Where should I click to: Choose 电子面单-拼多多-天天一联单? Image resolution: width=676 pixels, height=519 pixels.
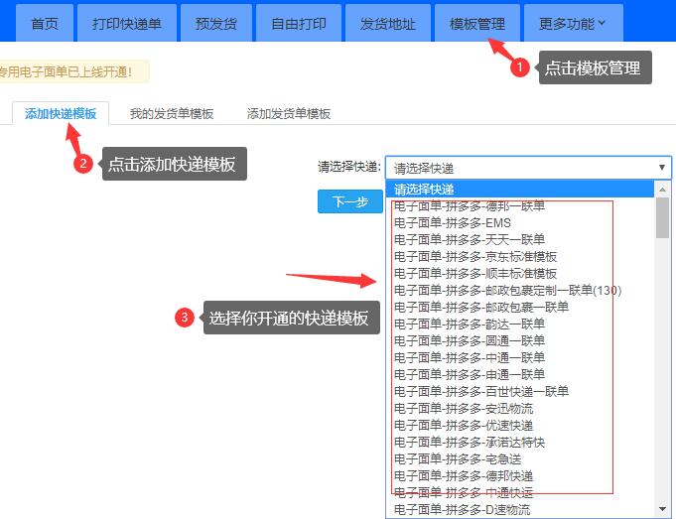pyautogui.click(x=519, y=240)
